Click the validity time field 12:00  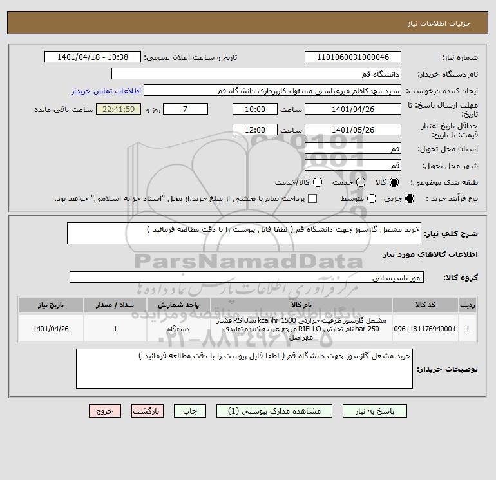pyautogui.click(x=255, y=130)
